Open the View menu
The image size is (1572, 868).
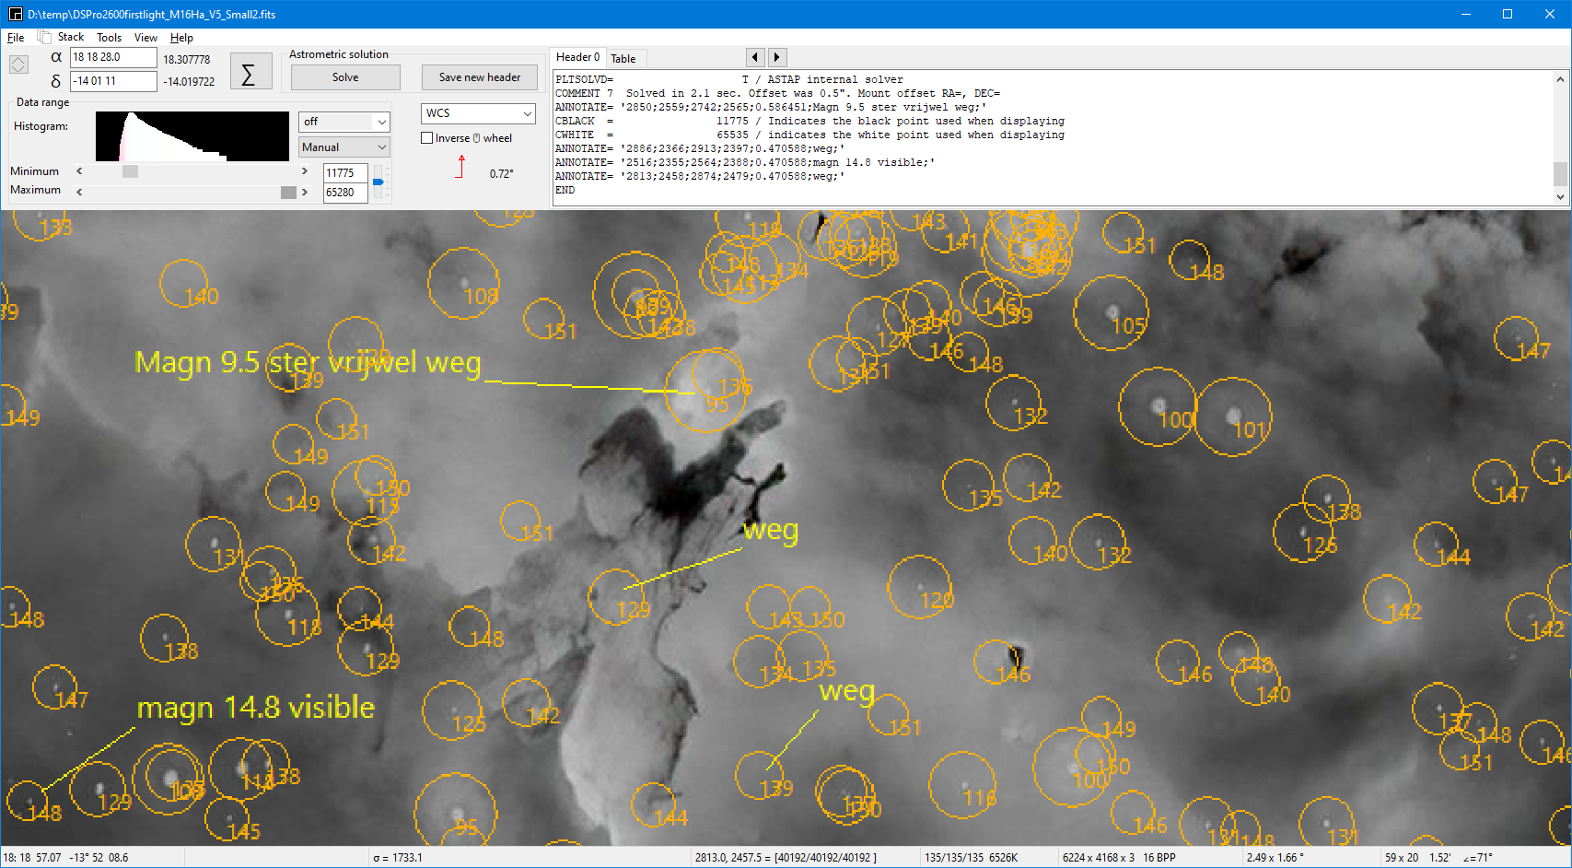point(146,38)
